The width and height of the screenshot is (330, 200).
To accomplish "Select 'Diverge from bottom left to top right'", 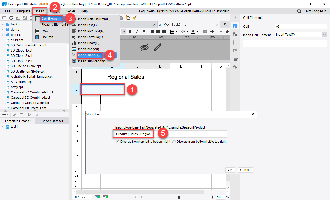I will click(174, 141).
